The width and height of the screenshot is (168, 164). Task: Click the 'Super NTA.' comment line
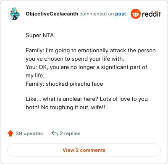pos(41,35)
